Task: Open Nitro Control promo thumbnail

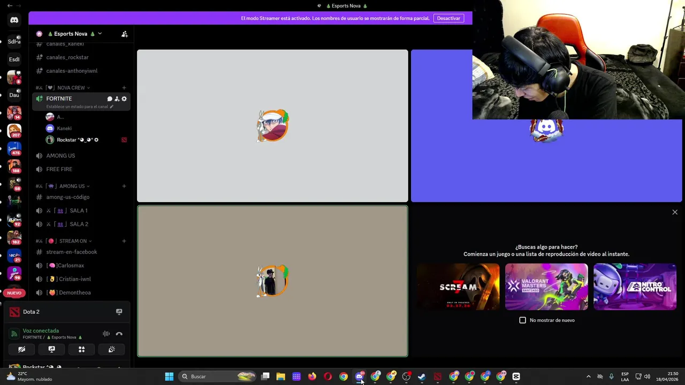Action: [x=635, y=287]
